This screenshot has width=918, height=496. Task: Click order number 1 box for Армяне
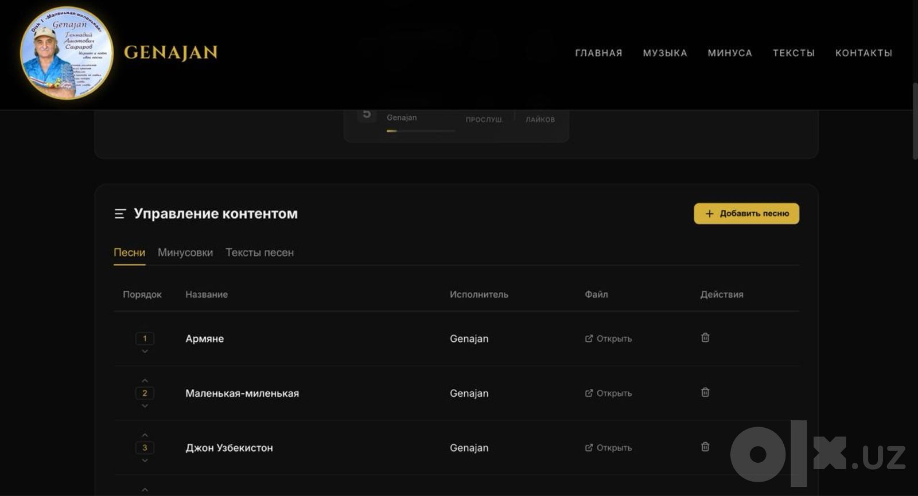click(x=145, y=338)
